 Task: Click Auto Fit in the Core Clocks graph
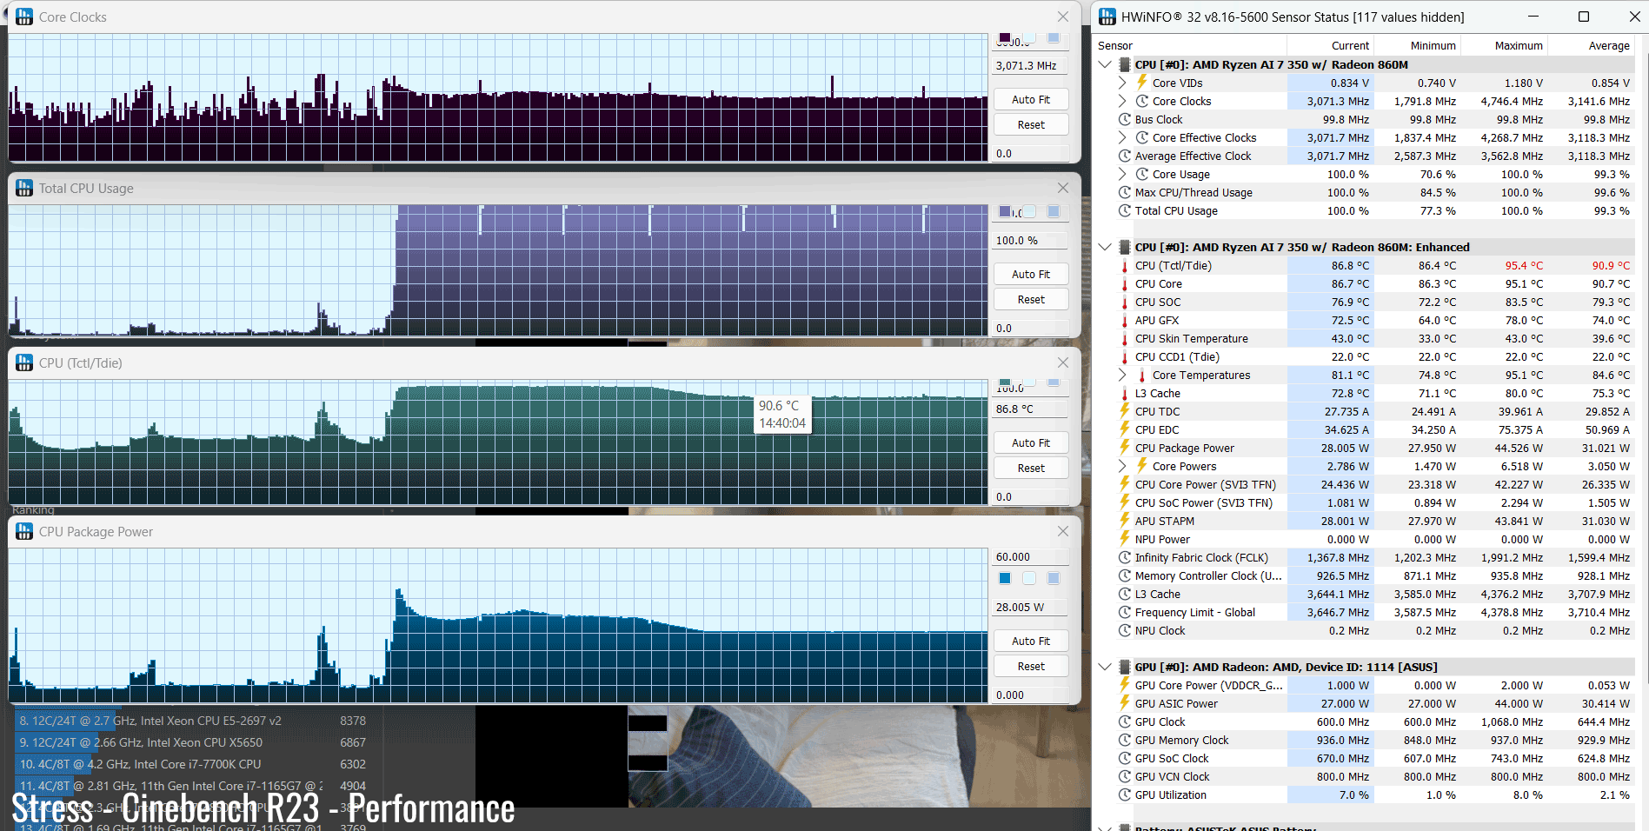(1031, 99)
